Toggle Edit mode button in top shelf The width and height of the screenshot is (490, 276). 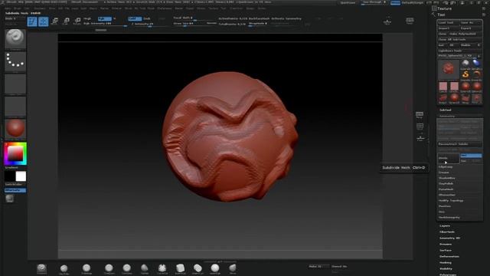(32, 21)
